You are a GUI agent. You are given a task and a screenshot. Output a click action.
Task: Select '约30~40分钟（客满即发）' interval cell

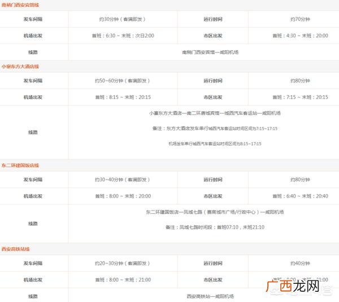123,180
